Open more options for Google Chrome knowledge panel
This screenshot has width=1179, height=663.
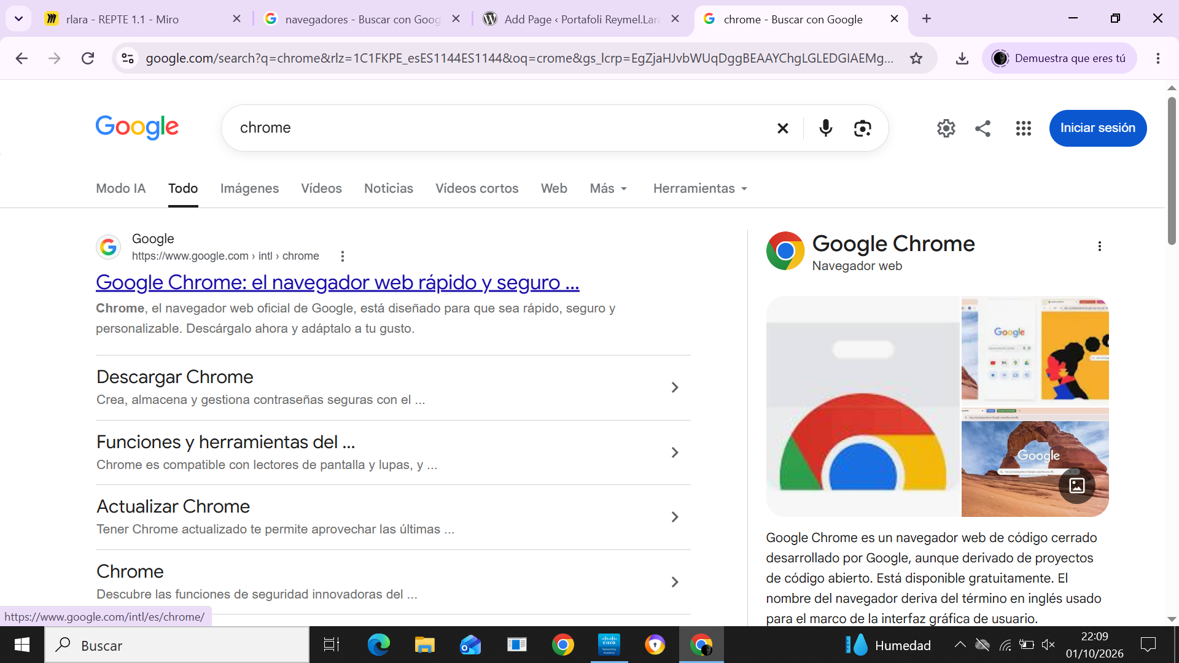click(x=1100, y=246)
